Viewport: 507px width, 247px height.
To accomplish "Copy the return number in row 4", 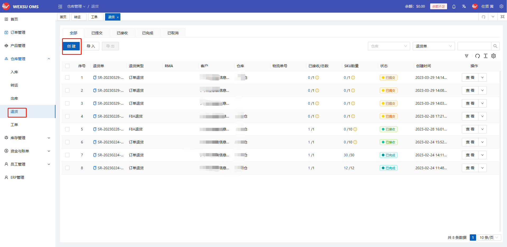I will coord(95,116).
